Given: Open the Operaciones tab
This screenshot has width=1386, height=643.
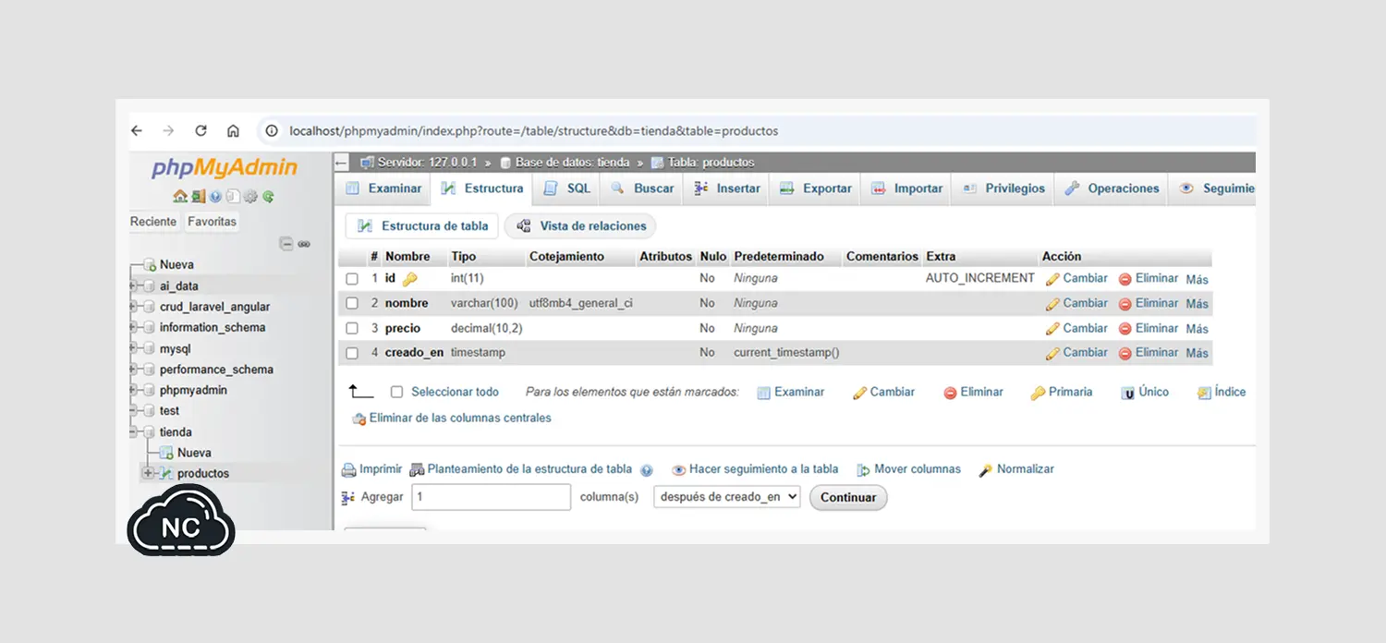Looking at the screenshot, I should pos(1112,188).
